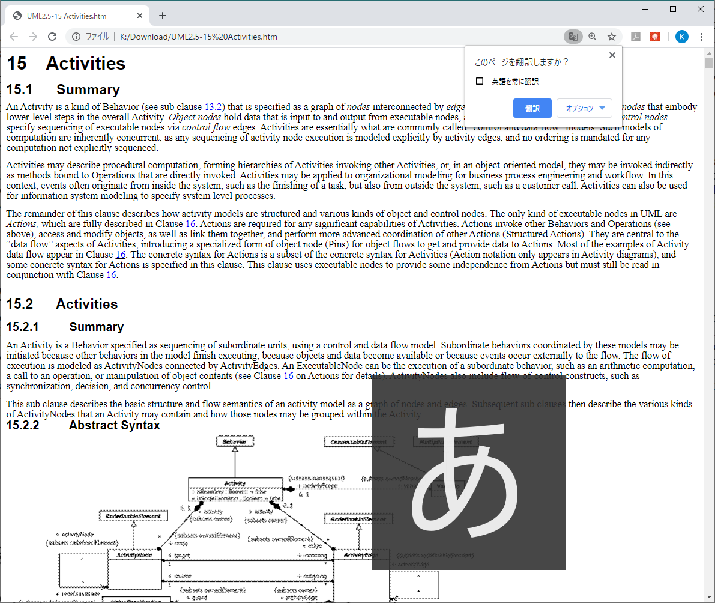Close the UML2.5-15 Activities tab
This screenshot has height=603, width=715.
tap(139, 16)
